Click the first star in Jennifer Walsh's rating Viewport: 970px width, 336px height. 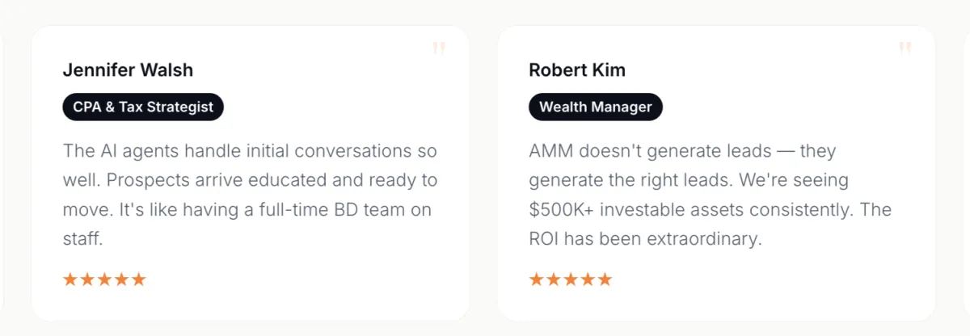point(70,279)
